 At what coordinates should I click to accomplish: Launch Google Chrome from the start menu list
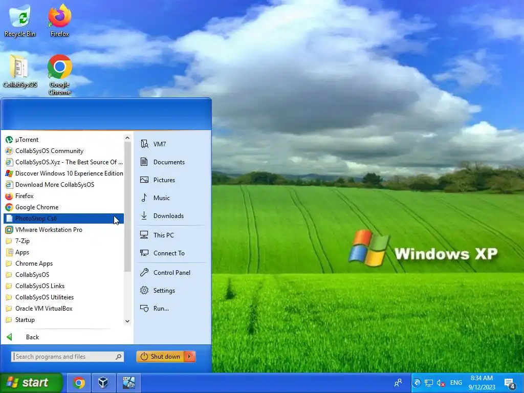pyautogui.click(x=63, y=207)
